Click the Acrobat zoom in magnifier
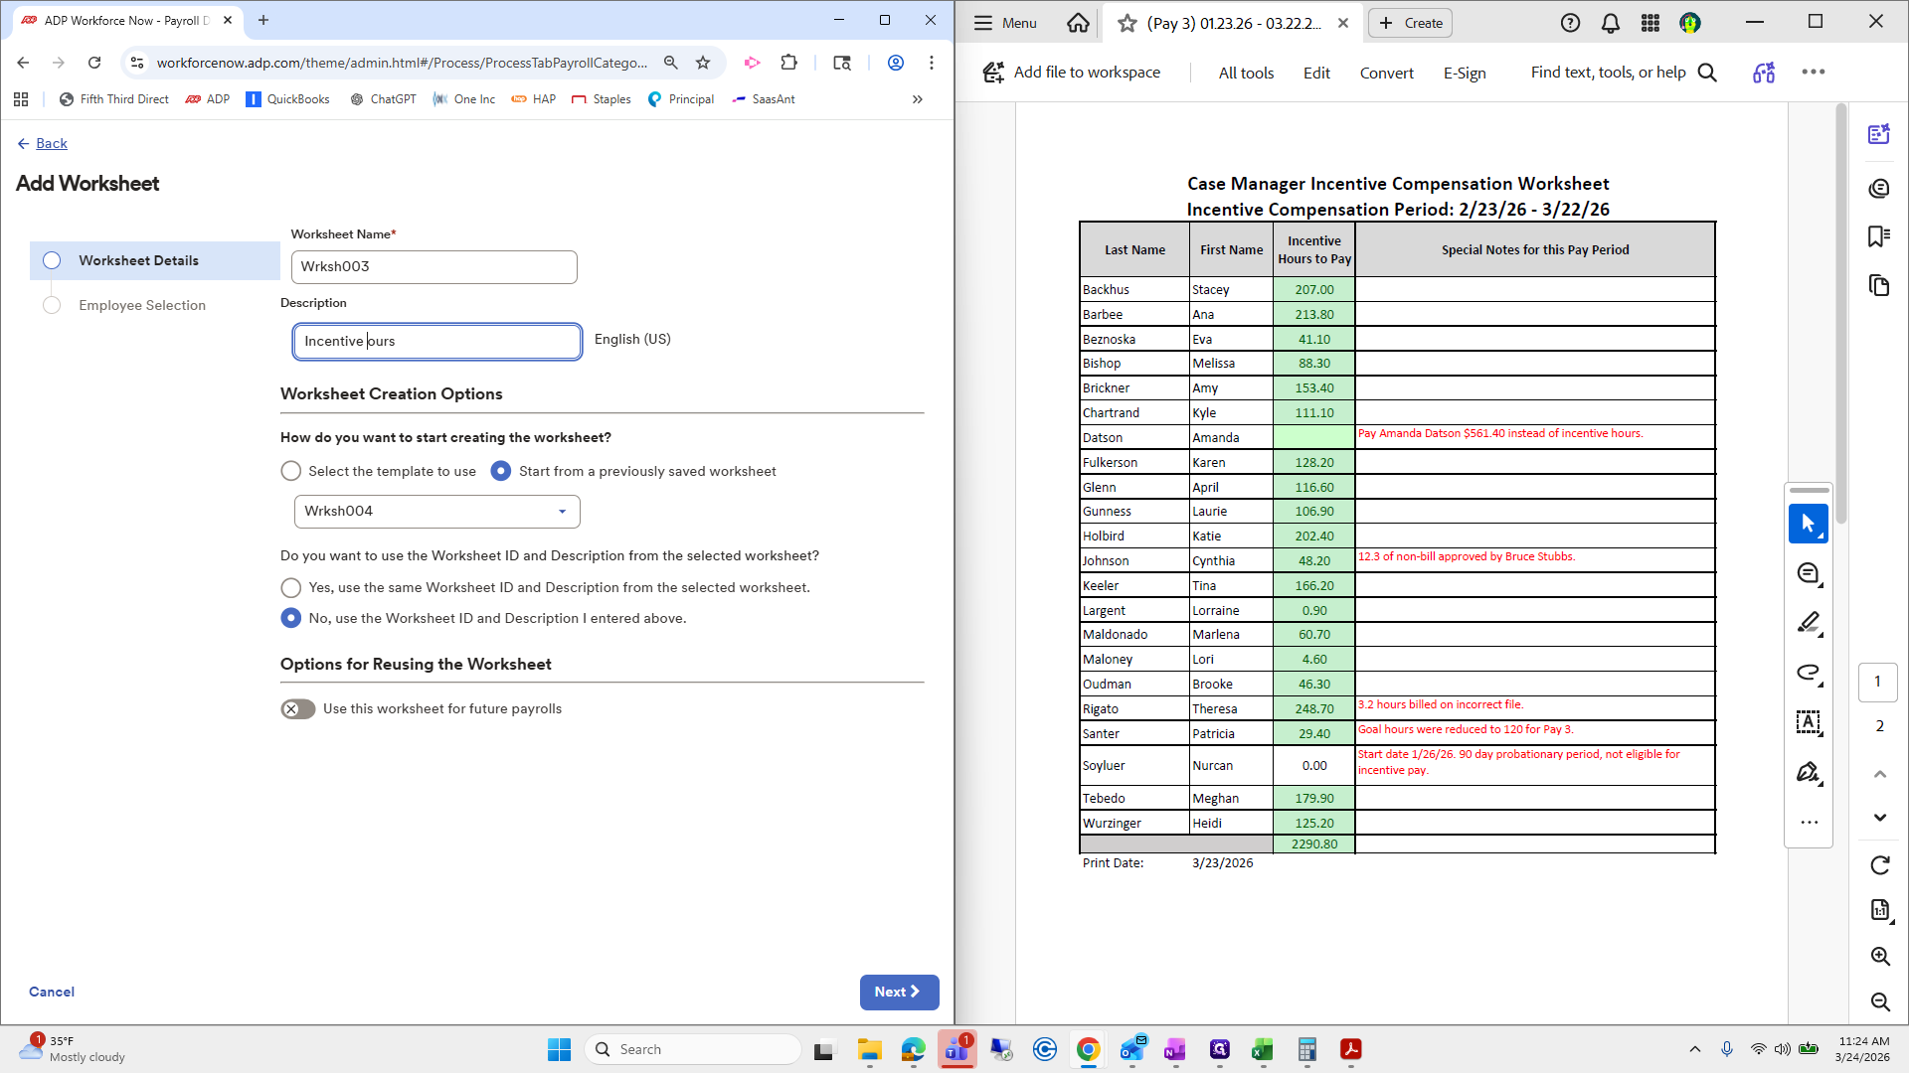 1879,956
